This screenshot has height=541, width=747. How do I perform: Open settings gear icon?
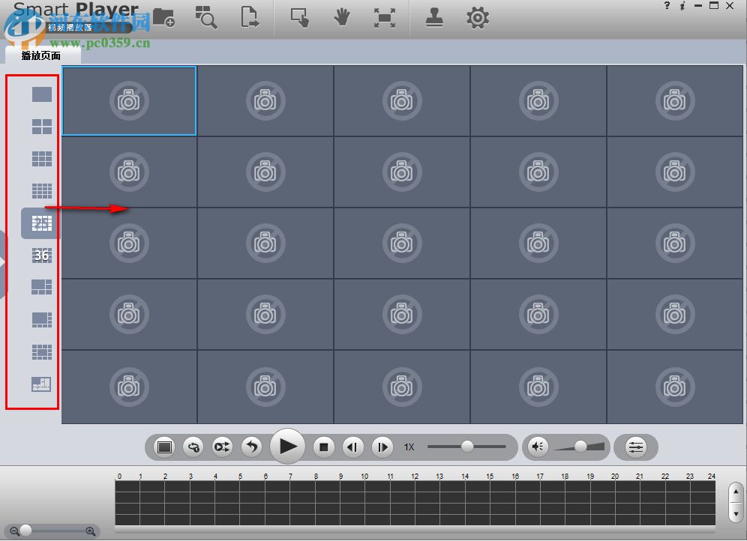pos(477,18)
